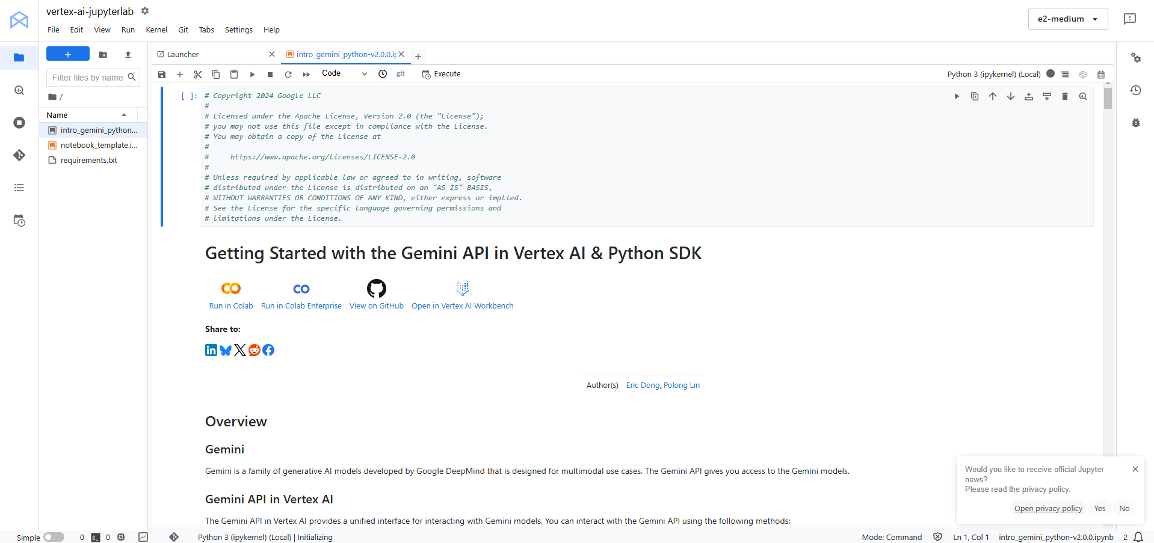Click Yes on Jupyter news notification
Screen dimensions: 1154x543
pos(1100,509)
